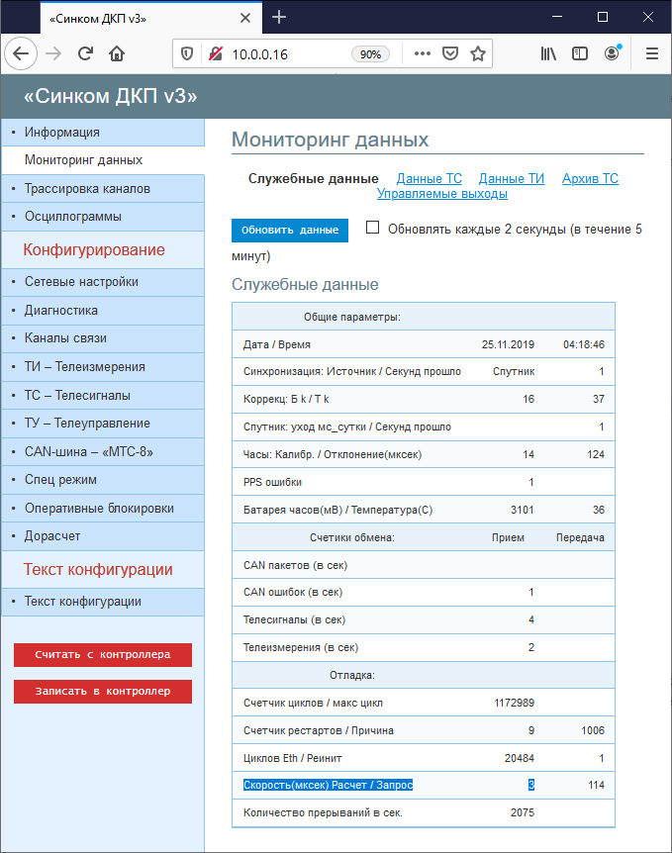The height and width of the screenshot is (853, 672).
Task: Click the Считать с контроллера button
Action: 103,655
